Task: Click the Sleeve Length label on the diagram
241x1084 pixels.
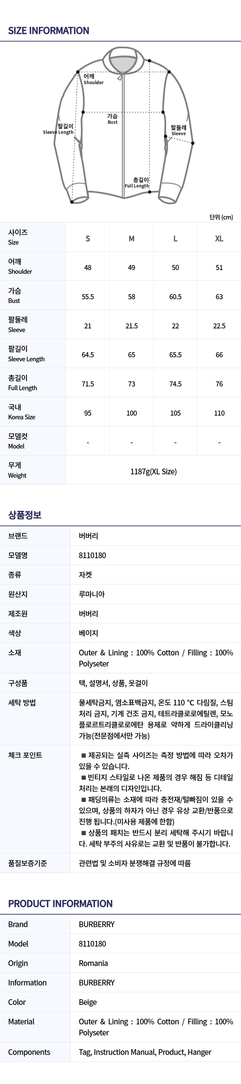Action: pos(58,129)
